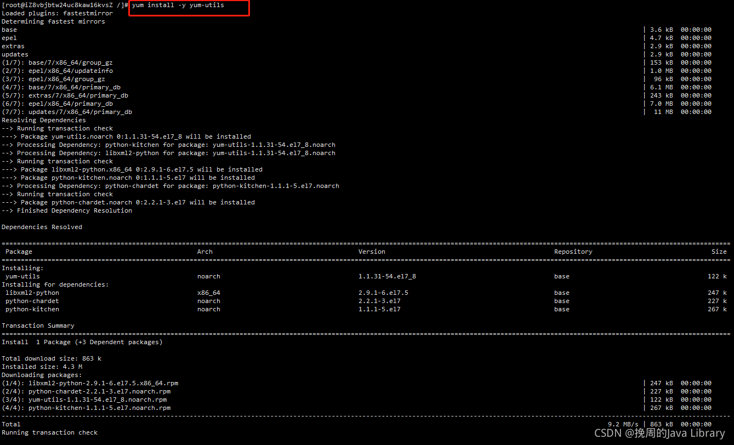The height and width of the screenshot is (445, 734).
Task: Click size '122 k' in the table
Action: tap(717, 276)
